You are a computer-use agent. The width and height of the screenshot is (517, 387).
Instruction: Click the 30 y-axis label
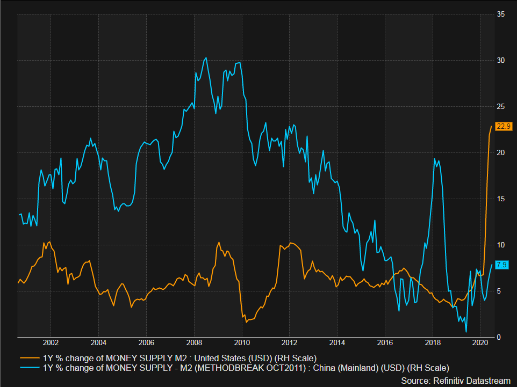tap(500, 60)
